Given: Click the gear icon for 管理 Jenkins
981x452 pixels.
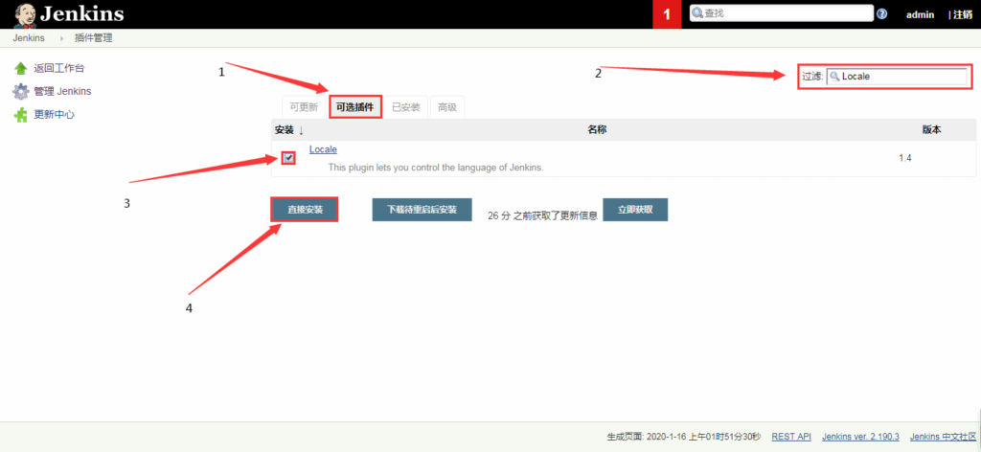Looking at the screenshot, I should coord(21,91).
